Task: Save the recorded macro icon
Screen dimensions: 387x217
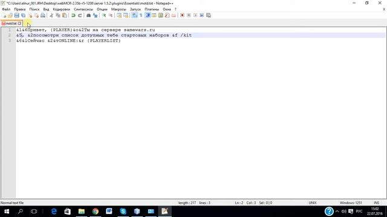Action: (208, 15)
